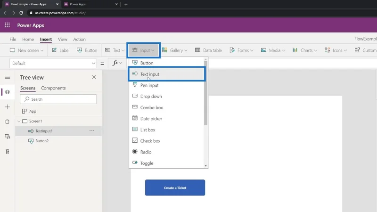The height and width of the screenshot is (212, 377).
Task: Close the second Power Apps browser tab
Action: 116,4
